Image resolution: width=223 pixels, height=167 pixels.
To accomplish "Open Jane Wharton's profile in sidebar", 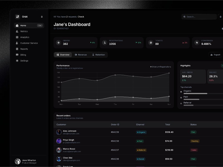I will 29,161.
